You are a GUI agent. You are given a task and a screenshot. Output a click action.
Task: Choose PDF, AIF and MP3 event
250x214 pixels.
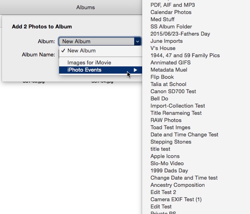pyautogui.click(x=173, y=5)
